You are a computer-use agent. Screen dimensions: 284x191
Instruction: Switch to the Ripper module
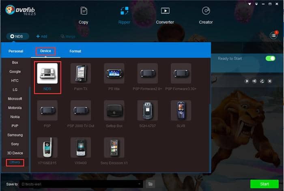point(124,15)
